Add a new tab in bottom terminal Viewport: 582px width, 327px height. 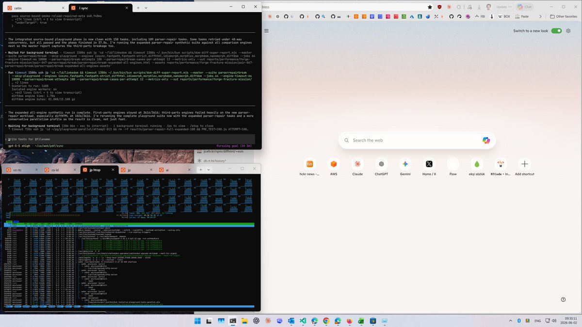coord(201,170)
